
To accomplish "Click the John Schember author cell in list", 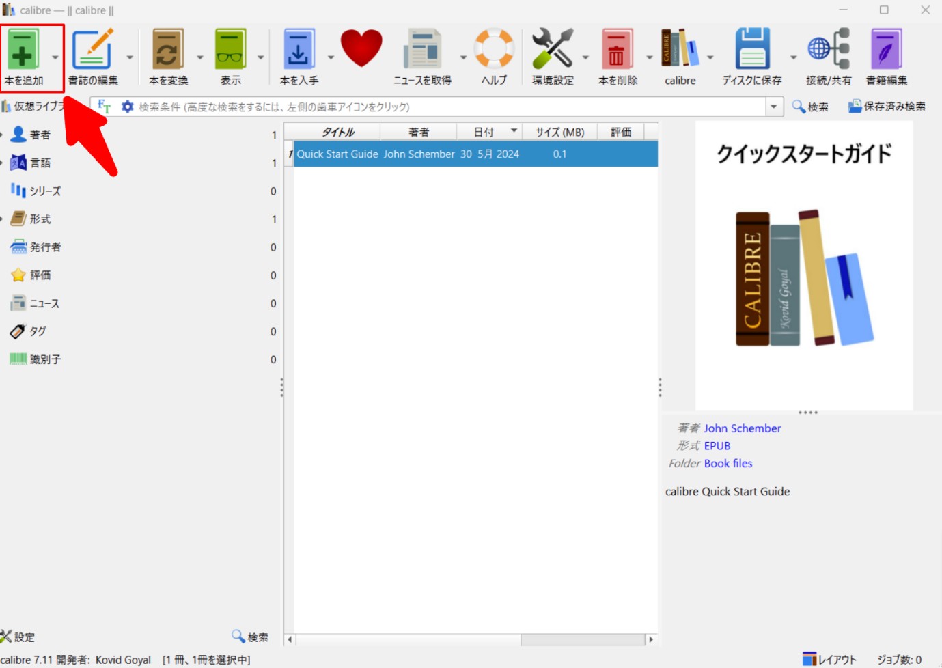I will [x=419, y=154].
